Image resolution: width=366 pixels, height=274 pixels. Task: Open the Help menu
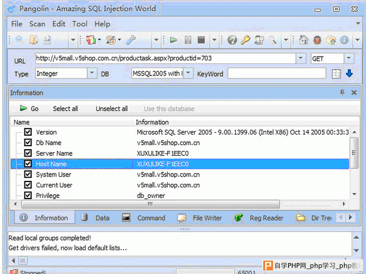(x=102, y=24)
